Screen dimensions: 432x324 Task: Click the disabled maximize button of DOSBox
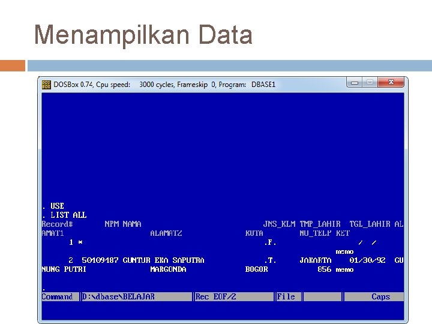[x=370, y=82]
